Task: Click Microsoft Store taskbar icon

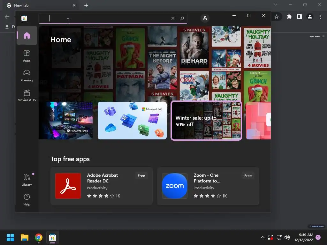Action: tap(53, 237)
